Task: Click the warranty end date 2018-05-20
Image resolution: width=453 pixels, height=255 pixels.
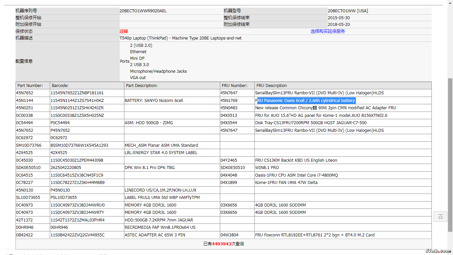Action: coord(339,25)
